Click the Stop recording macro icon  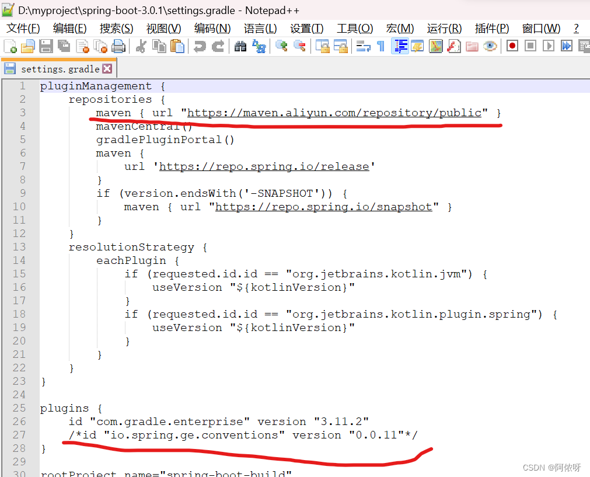530,46
